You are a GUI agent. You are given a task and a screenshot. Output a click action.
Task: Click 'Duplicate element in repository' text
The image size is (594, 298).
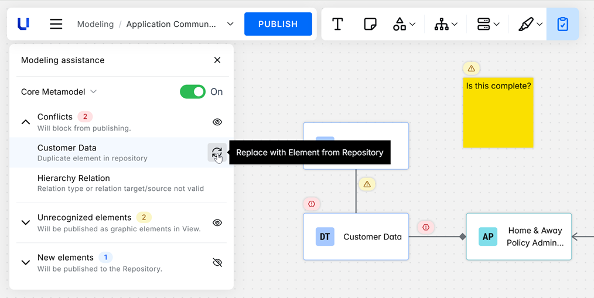point(93,158)
